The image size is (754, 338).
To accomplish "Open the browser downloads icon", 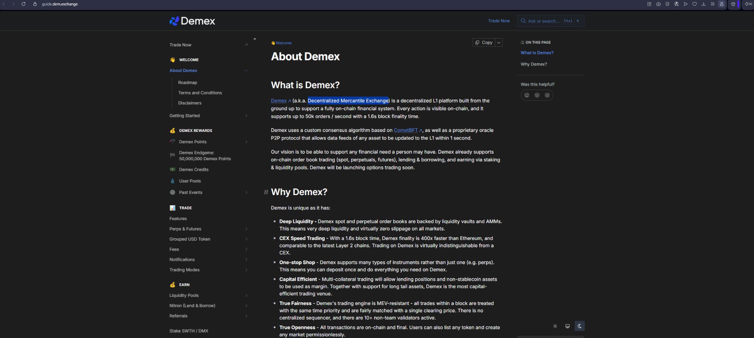I will (x=704, y=4).
